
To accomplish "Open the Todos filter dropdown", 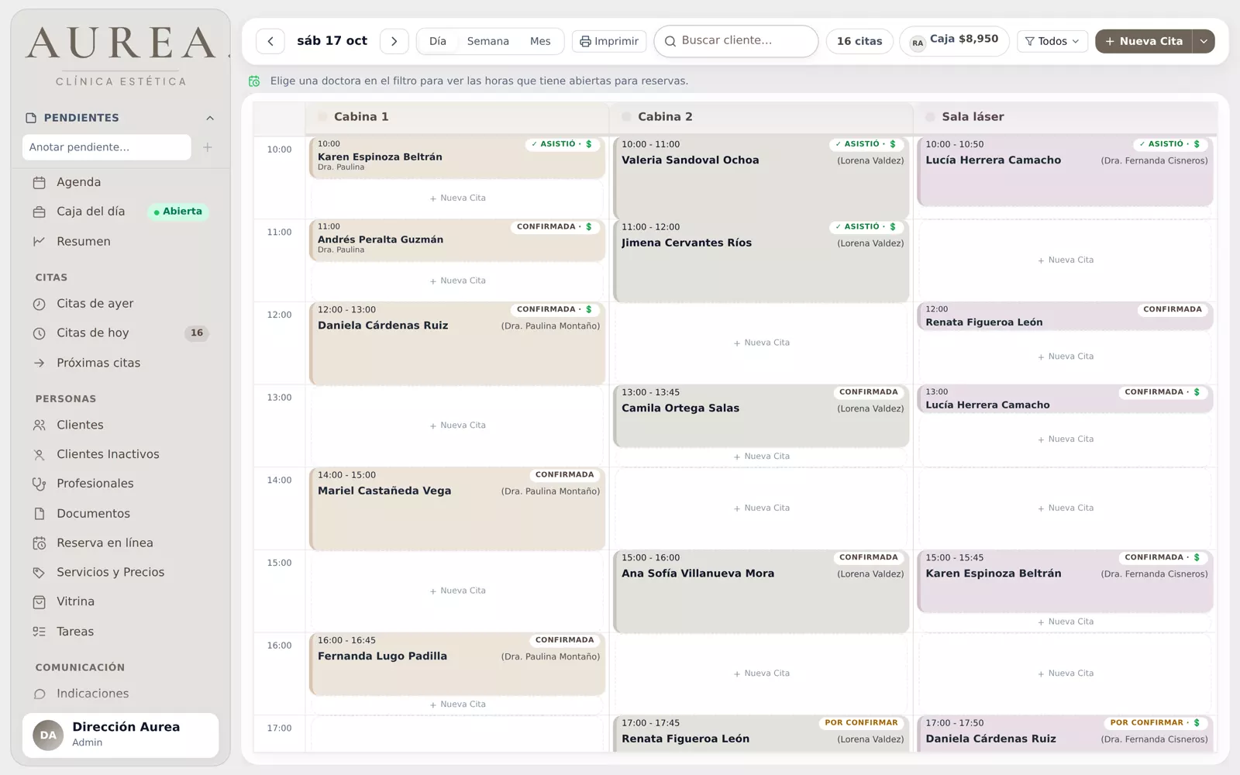I will 1052,41.
